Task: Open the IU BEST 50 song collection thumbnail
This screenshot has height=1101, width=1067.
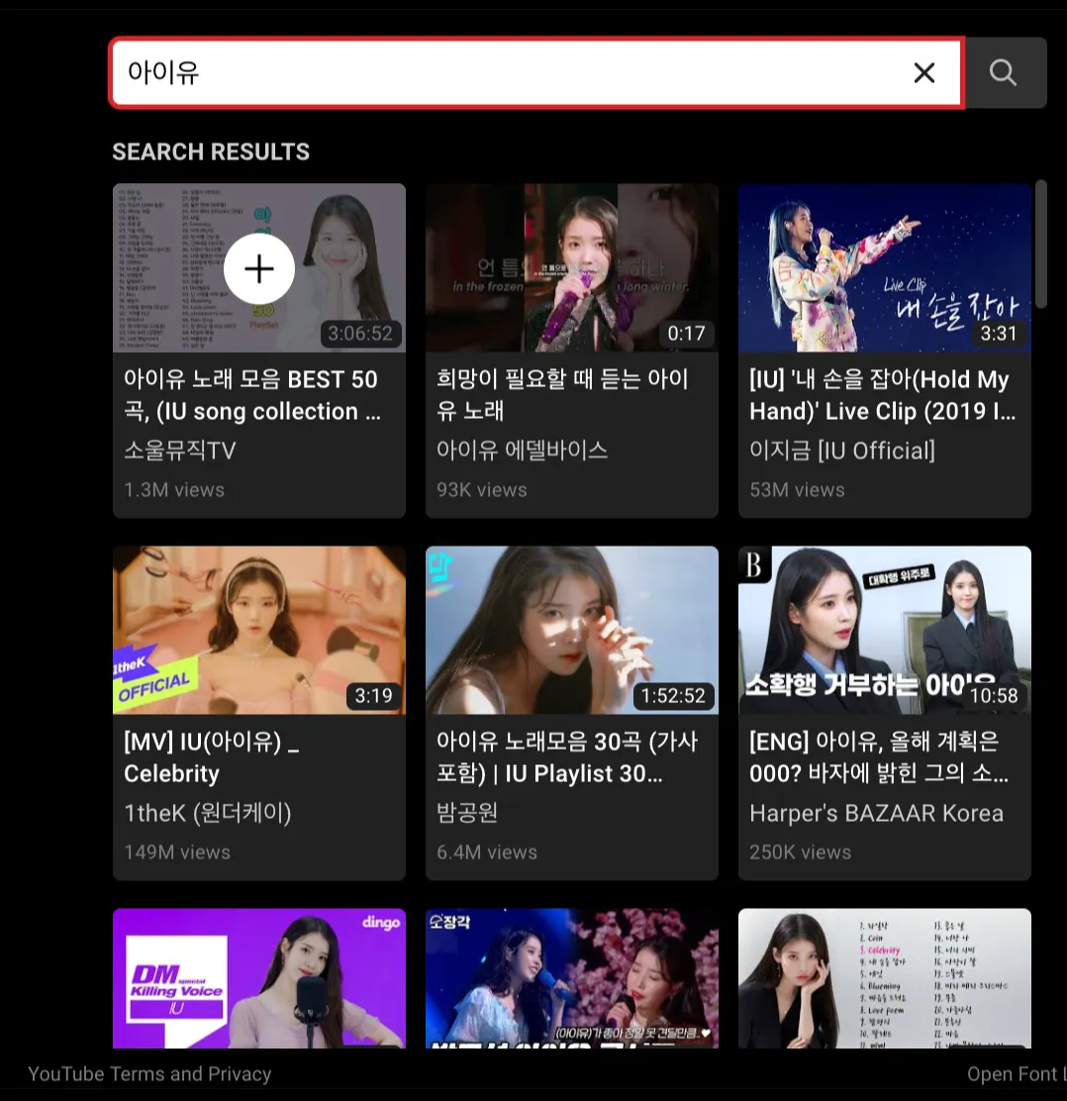Action: (x=259, y=267)
